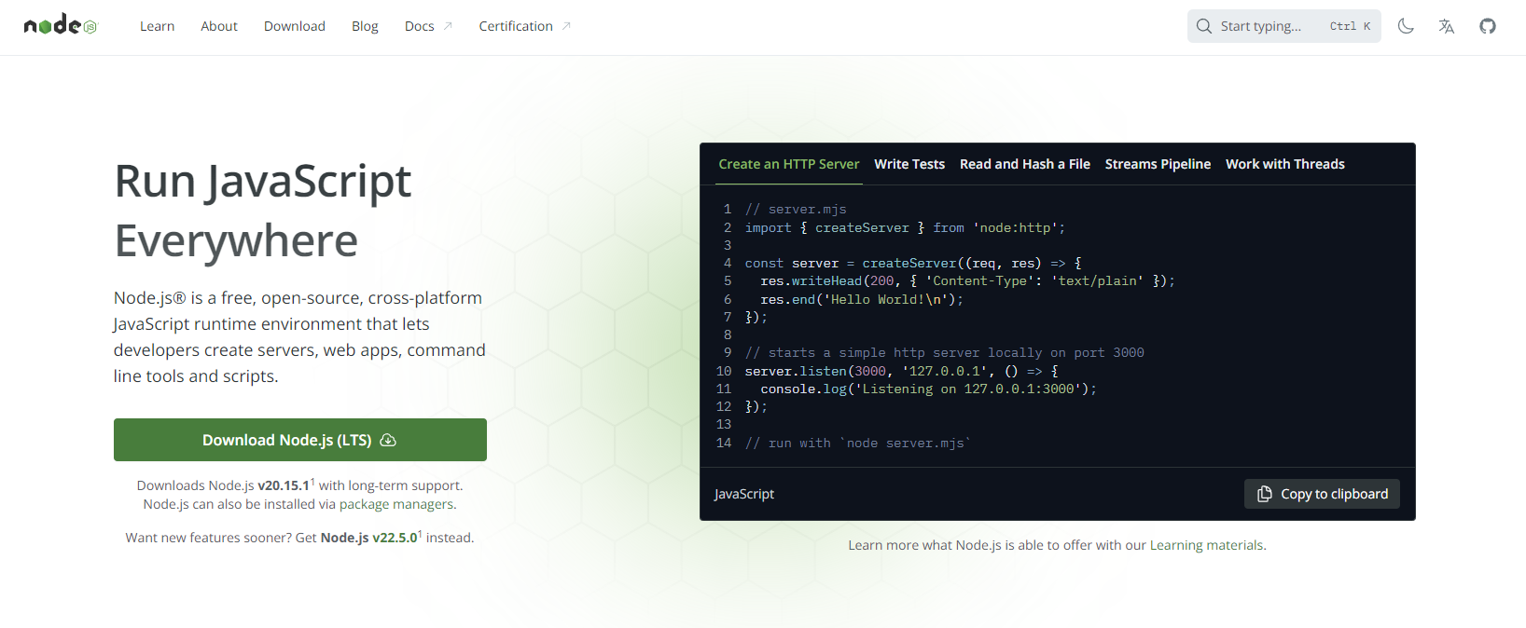
Task: Click code line 'const server = createServer'
Action: 913,264
